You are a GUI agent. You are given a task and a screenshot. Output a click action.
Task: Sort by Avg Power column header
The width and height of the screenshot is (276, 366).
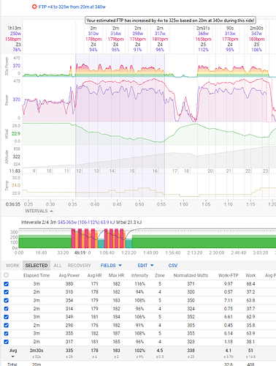(x=69, y=275)
